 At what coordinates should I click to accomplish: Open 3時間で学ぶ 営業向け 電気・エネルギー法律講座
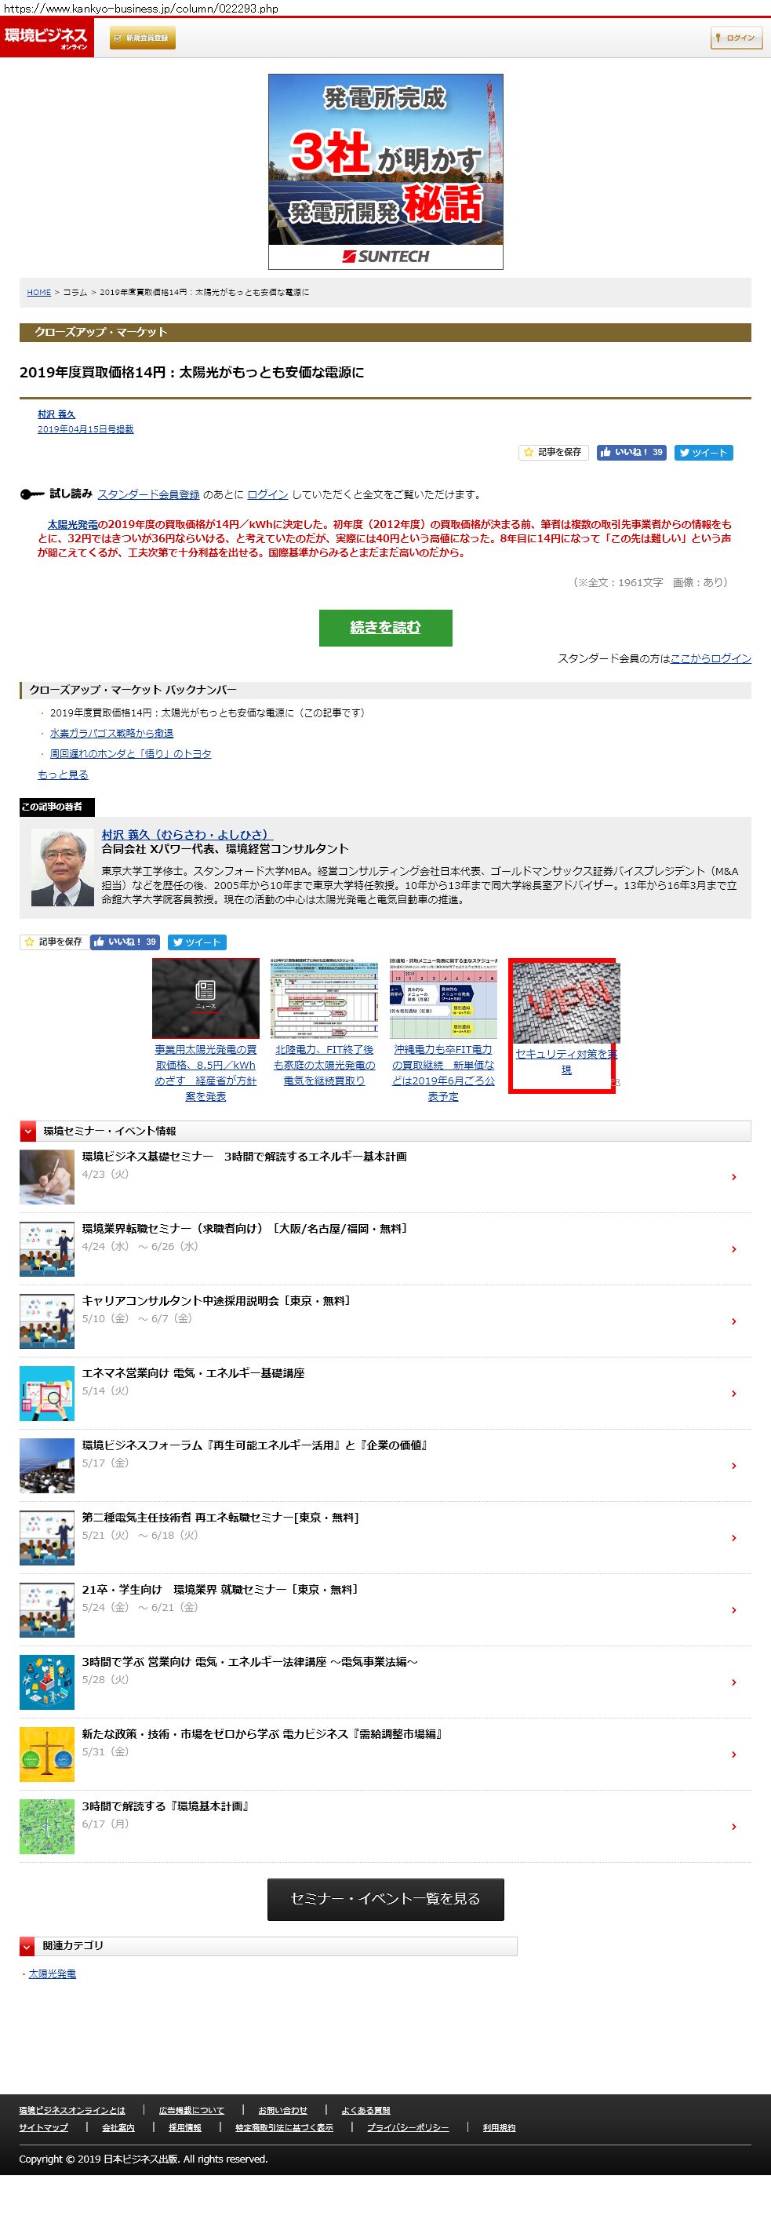click(x=249, y=1662)
